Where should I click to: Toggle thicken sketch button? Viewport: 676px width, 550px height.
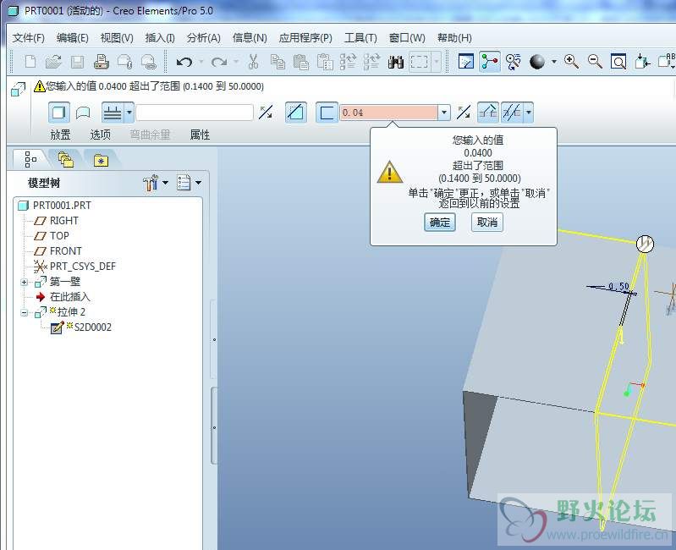(327, 113)
